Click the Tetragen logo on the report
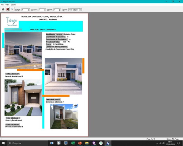 (12, 22)
